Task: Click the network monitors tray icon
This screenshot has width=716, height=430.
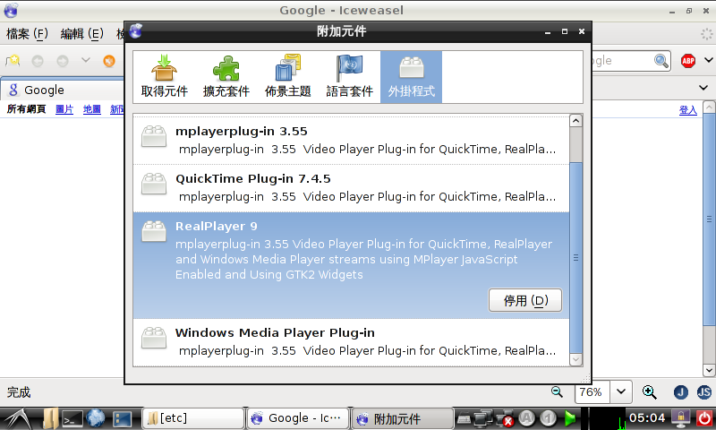Action: coord(483,418)
